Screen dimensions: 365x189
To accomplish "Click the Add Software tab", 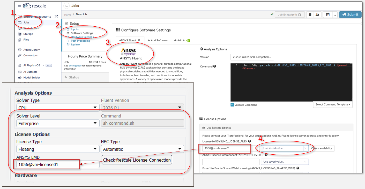I will click(x=158, y=40).
